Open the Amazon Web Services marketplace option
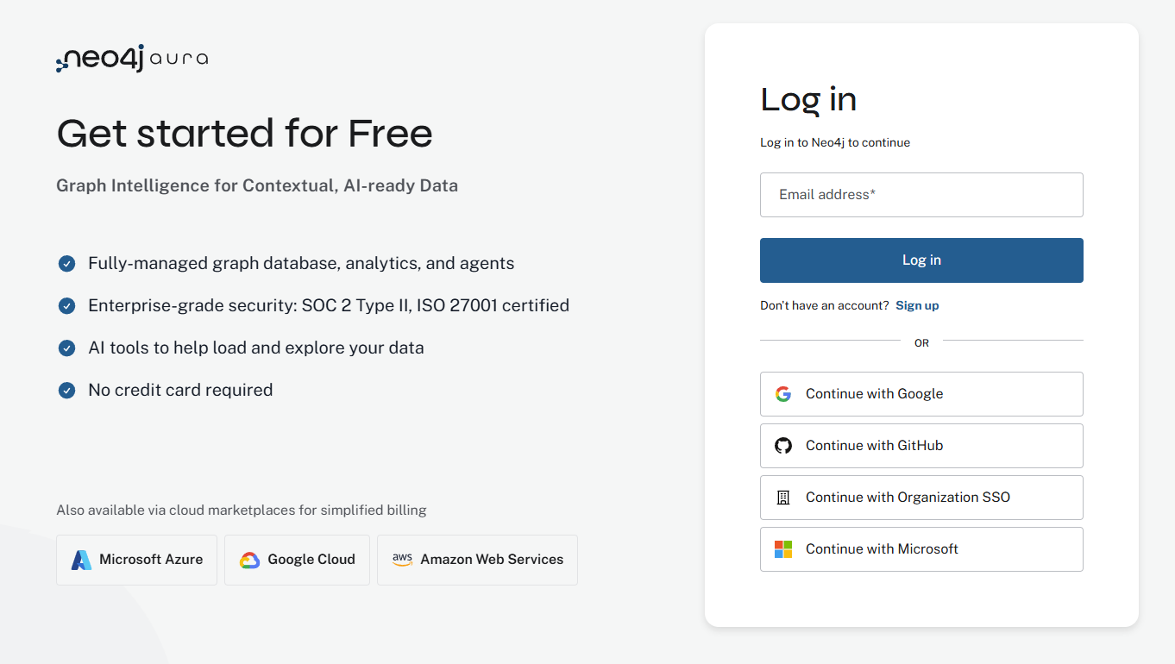Viewport: 1175px width, 664px height. (x=477, y=560)
